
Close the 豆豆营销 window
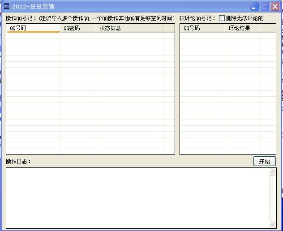pyautogui.click(x=275, y=7)
